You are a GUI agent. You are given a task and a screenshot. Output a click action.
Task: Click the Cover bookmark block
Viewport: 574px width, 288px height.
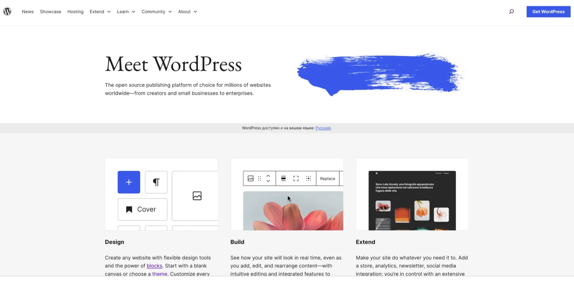142,209
